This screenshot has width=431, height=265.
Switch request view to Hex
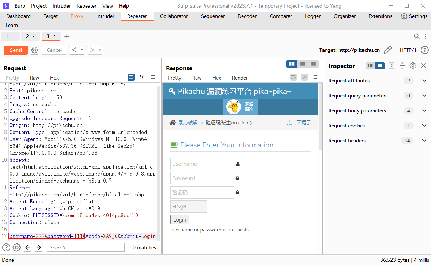(x=54, y=78)
